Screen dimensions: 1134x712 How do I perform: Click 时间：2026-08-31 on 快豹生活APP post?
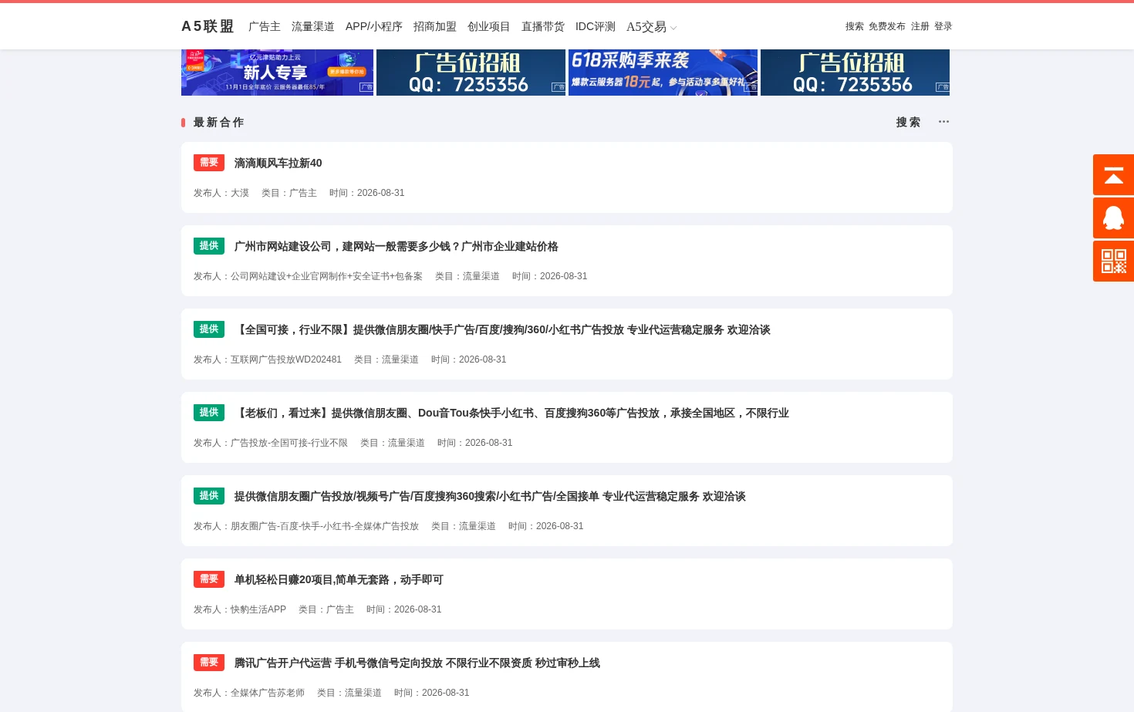pyautogui.click(x=404, y=609)
